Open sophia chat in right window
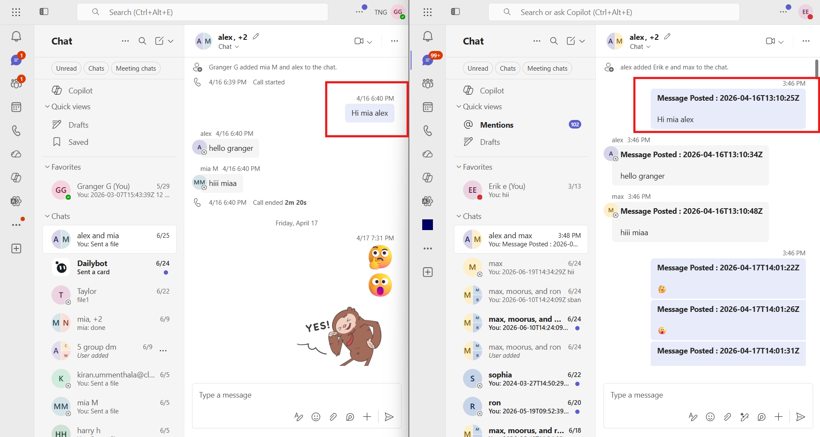This screenshot has height=437, width=820. click(521, 379)
